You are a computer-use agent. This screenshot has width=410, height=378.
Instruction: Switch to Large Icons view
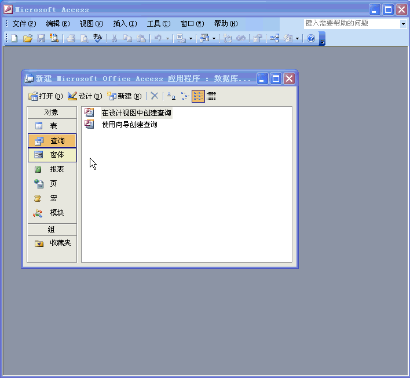click(x=171, y=96)
